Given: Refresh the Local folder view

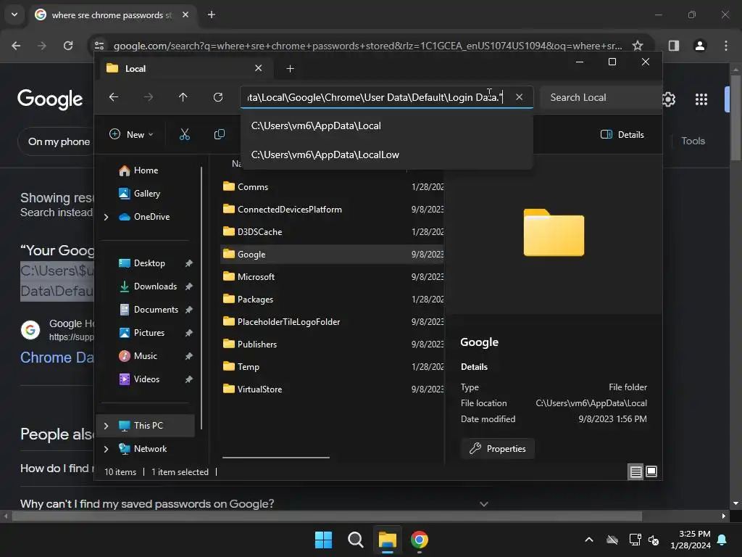Looking at the screenshot, I should pos(218,97).
